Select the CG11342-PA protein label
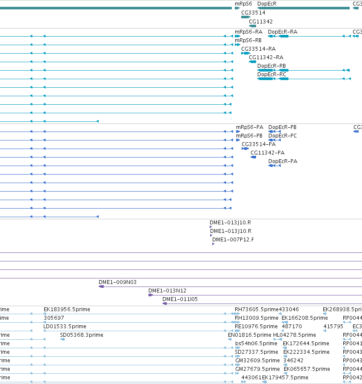This screenshot has height=384, width=362. point(268,153)
